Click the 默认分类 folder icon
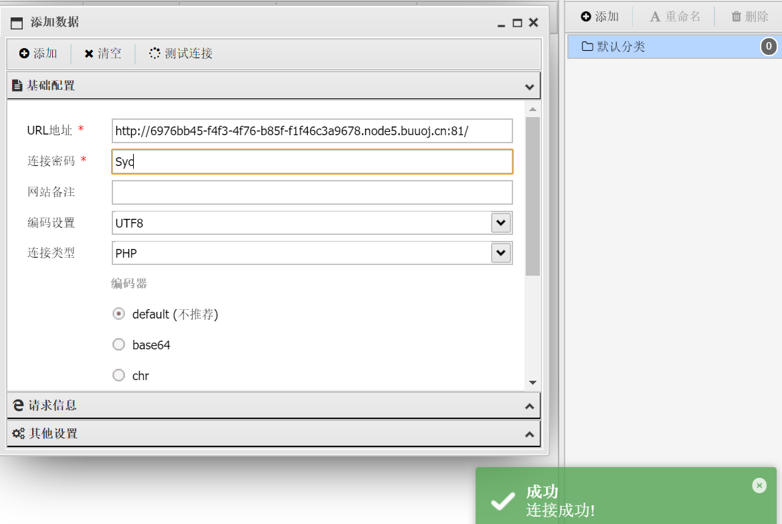Viewport: 782px width, 524px height. [587, 46]
